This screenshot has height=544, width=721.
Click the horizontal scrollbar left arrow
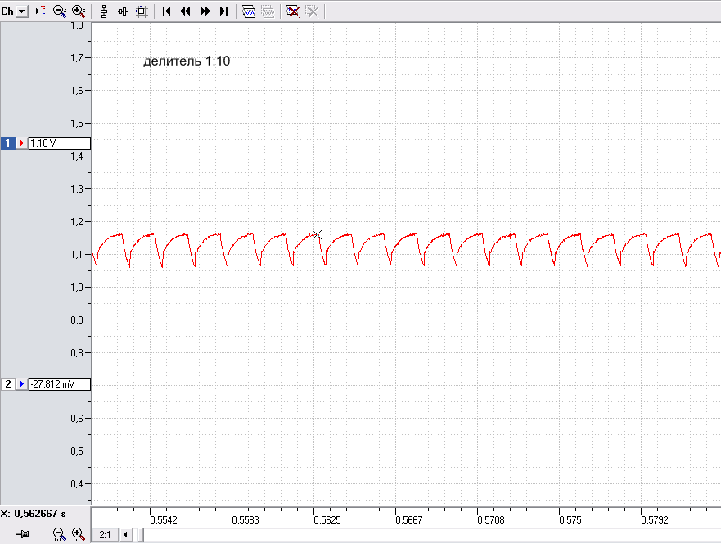[x=125, y=534]
